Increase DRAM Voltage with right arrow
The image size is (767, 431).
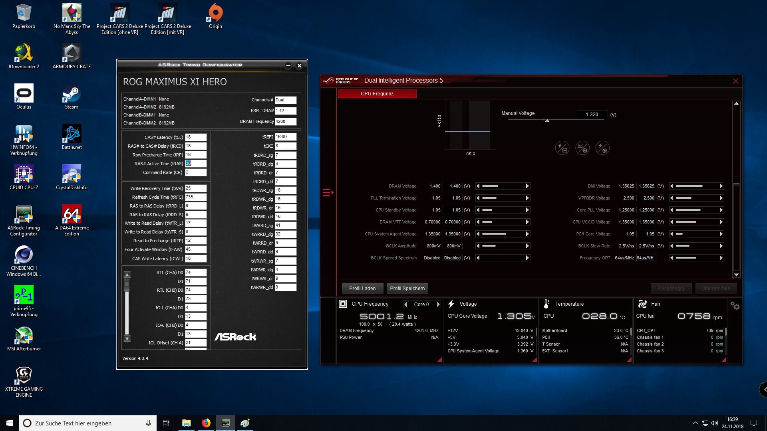[527, 186]
